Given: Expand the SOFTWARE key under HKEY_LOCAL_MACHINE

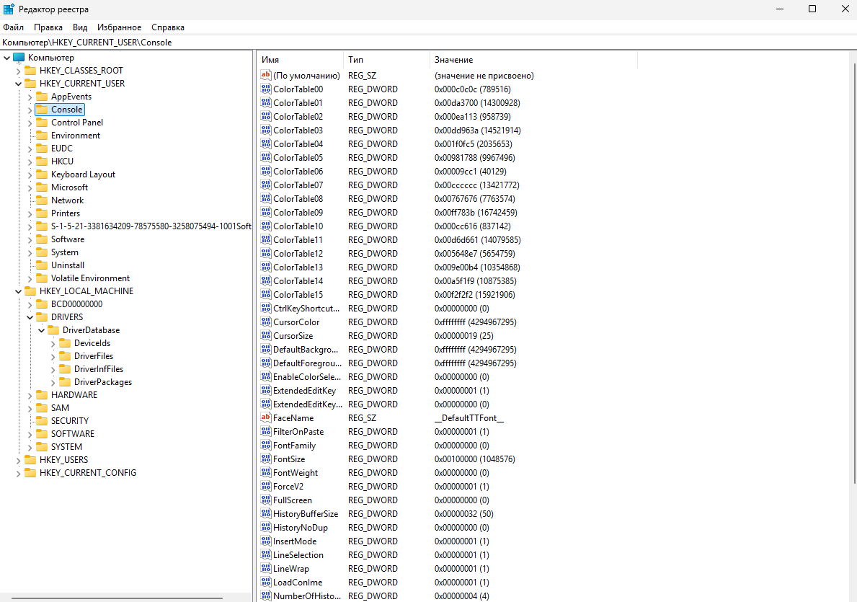Looking at the screenshot, I should point(30,434).
